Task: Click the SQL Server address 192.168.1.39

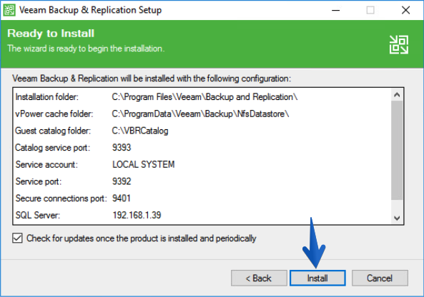Action: [x=137, y=215]
